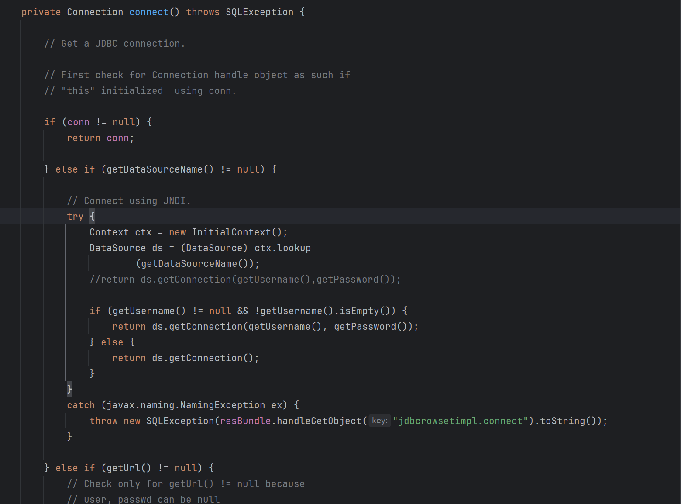This screenshot has width=681, height=504.
Task: Click the connect method name in signature
Action: pos(148,12)
